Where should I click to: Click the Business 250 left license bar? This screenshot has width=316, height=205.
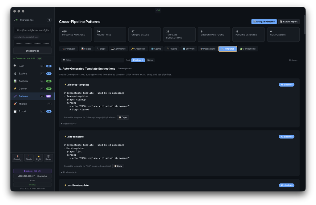[32, 171]
